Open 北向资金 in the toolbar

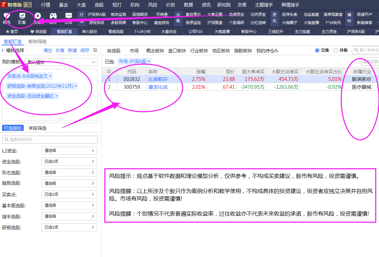(258, 14)
